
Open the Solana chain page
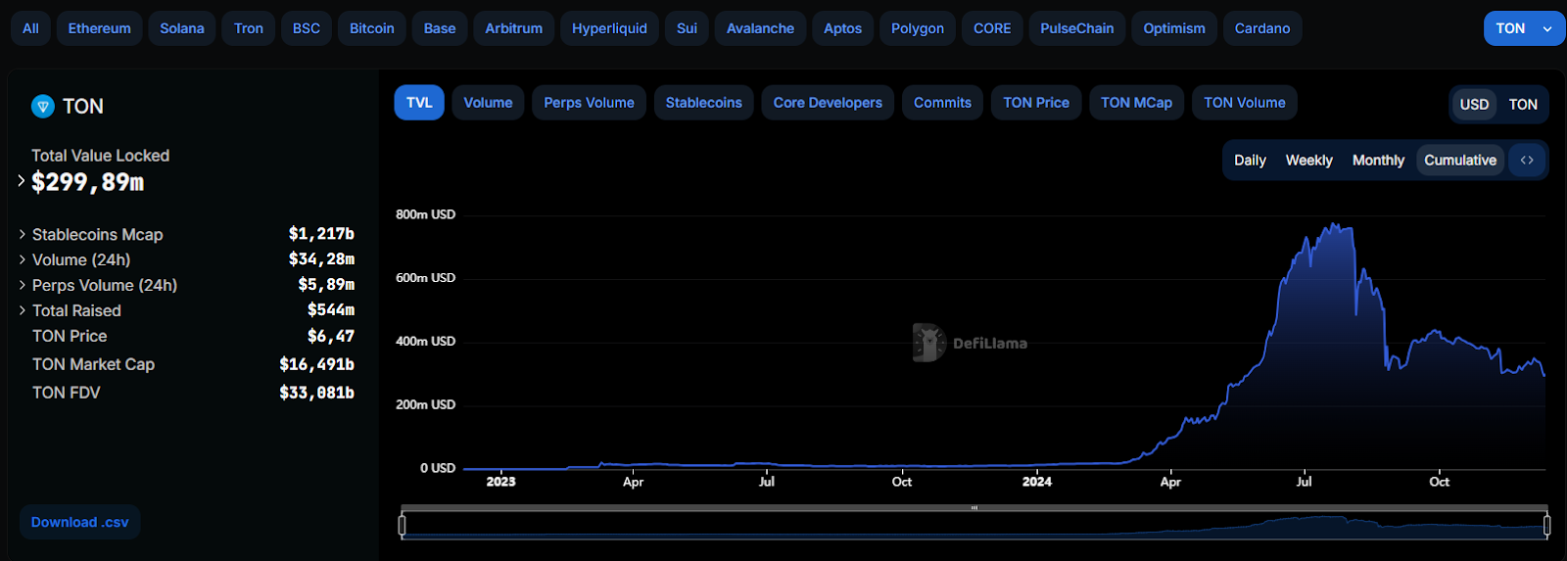(x=182, y=28)
